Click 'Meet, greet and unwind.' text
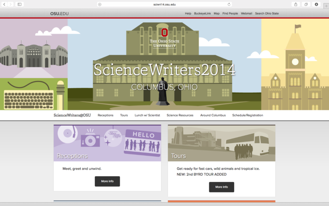This screenshot has width=329, height=206. [x=82, y=169]
